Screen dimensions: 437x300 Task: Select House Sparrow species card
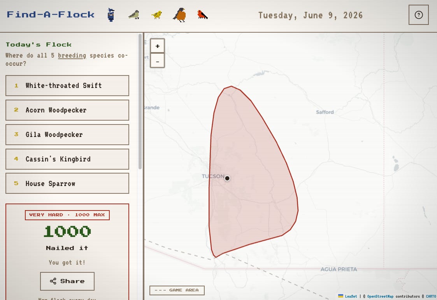[x=67, y=183]
